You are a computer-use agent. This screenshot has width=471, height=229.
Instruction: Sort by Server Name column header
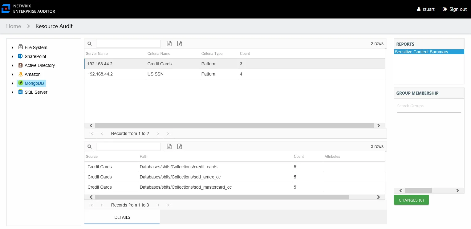coord(97,54)
